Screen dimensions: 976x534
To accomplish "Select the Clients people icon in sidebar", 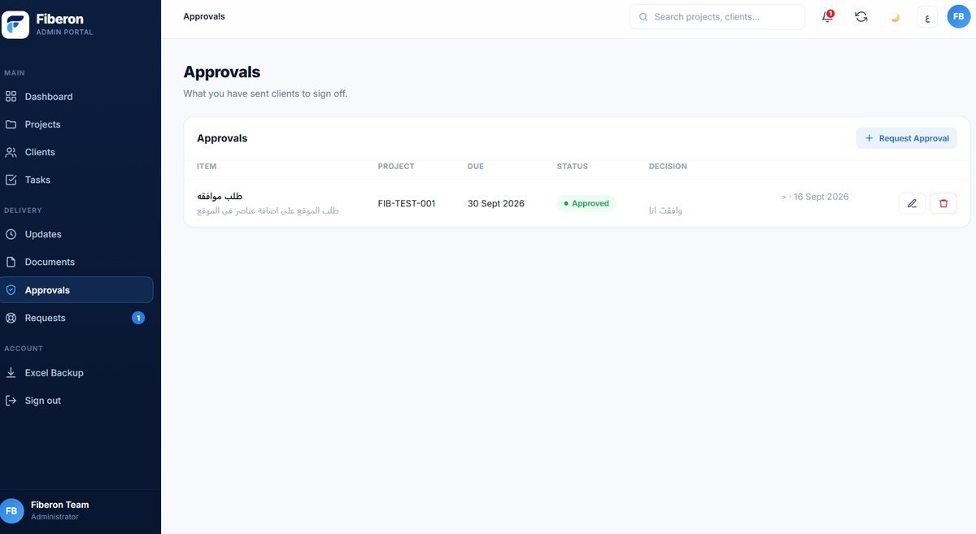I will 11,152.
